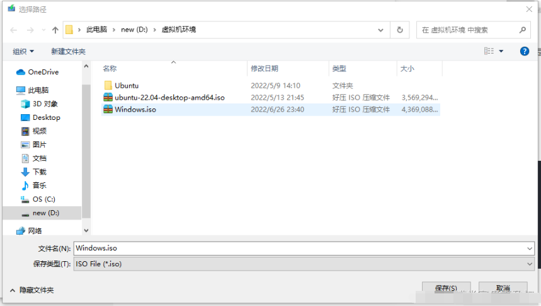This screenshot has height=306, width=541.
Task: Click the ubuntu-22.04 iso archive icon
Action: tap(108, 98)
